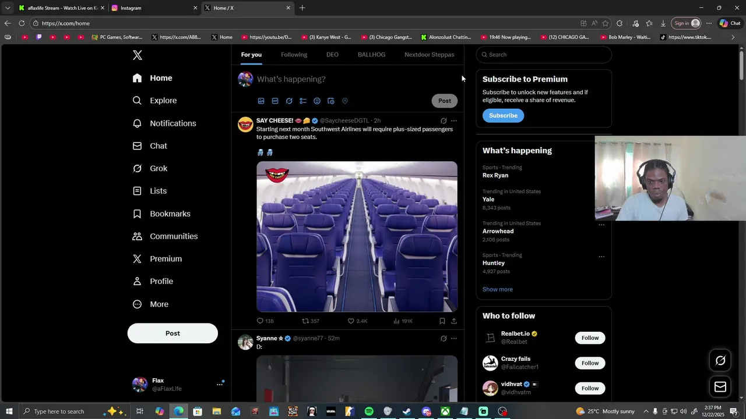The image size is (746, 419).
Task: Open the More menu in sidebar
Action: pos(150,304)
